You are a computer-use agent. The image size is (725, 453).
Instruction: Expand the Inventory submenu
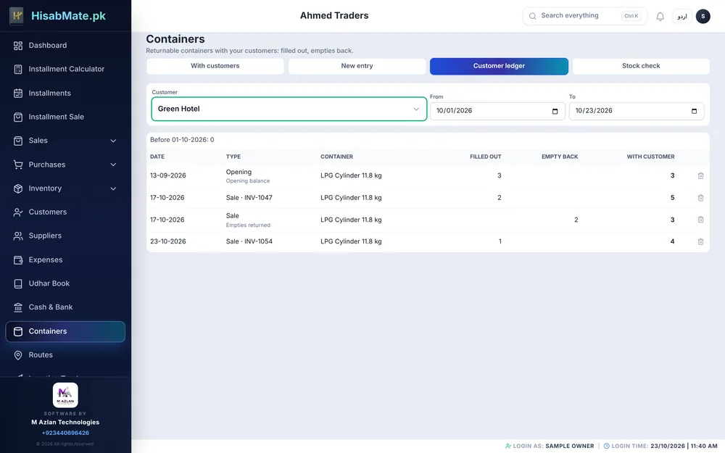(x=113, y=188)
